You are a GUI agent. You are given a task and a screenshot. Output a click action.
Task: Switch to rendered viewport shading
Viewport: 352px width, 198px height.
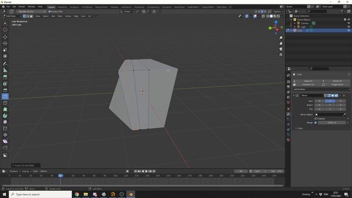pos(278,16)
